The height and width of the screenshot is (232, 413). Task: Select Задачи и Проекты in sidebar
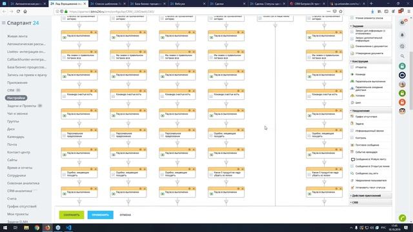(x=21, y=106)
